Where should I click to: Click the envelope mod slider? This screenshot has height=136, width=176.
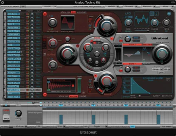click(143, 96)
